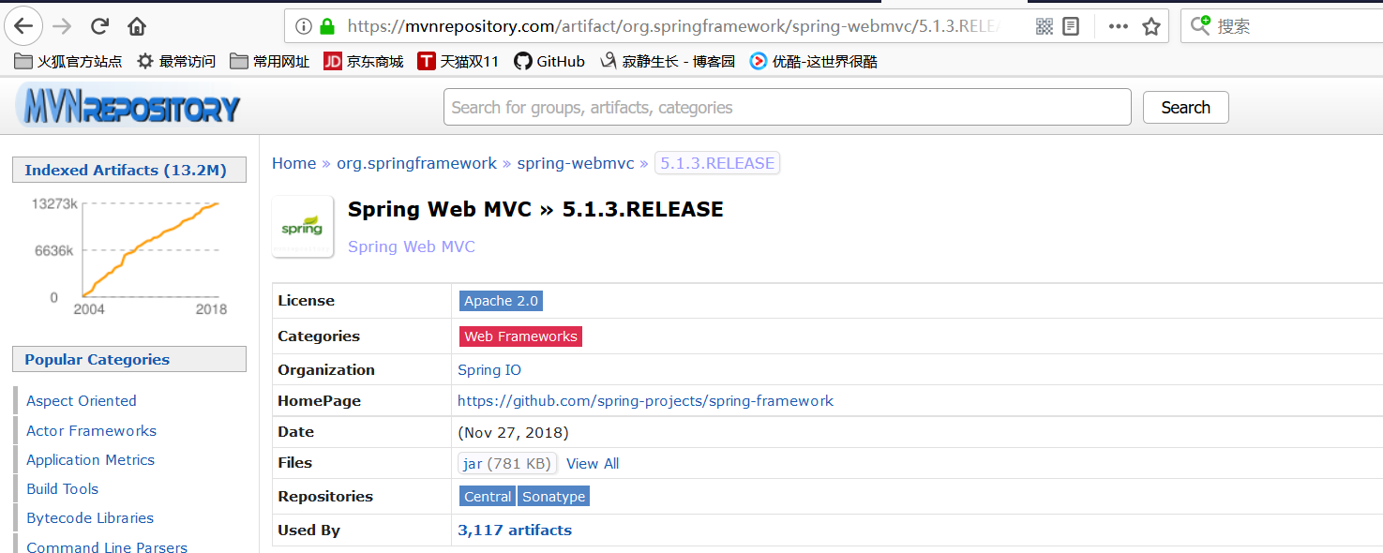Viewport: 1383px width, 553px height.
Task: Click the MVNRepository logo
Action: (129, 107)
